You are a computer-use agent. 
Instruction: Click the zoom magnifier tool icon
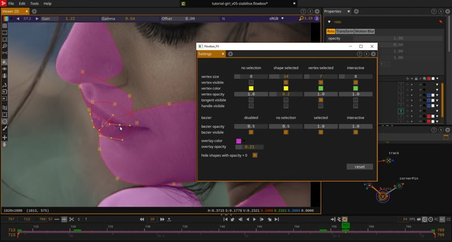tap(5, 46)
